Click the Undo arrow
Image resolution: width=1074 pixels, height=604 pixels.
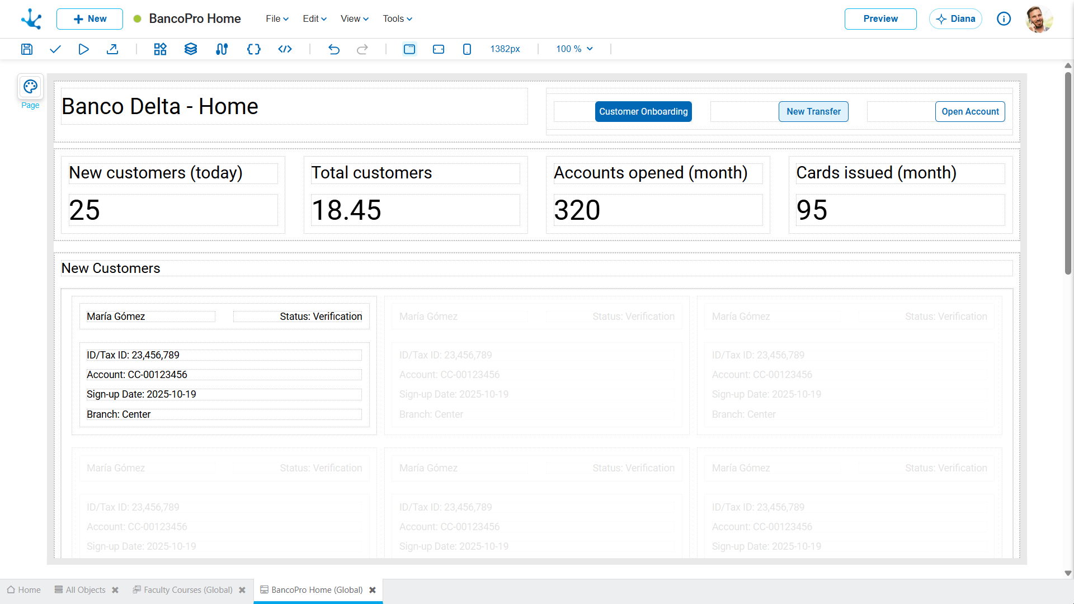coord(334,49)
